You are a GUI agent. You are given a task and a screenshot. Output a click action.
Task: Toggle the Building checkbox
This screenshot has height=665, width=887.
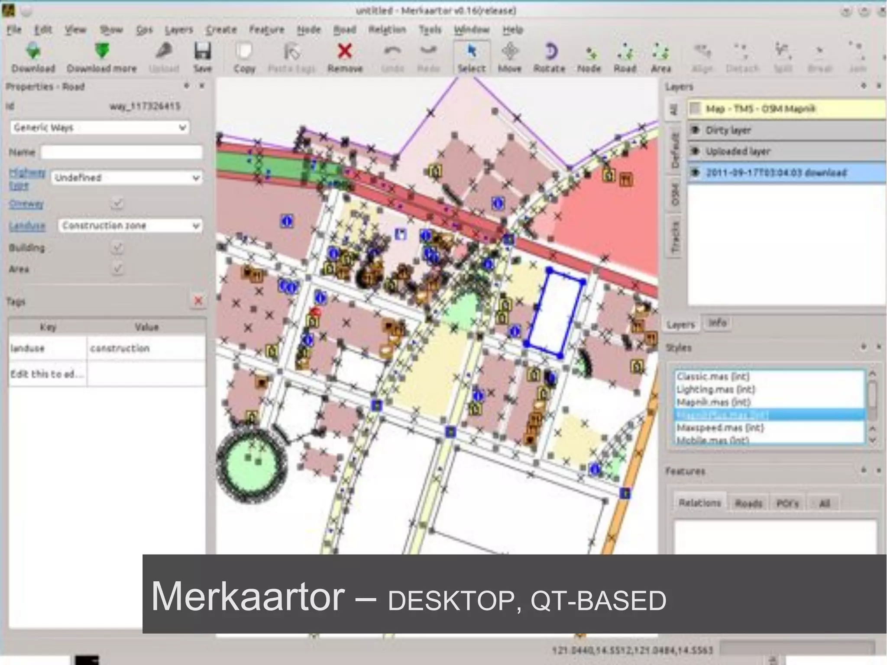(x=117, y=248)
